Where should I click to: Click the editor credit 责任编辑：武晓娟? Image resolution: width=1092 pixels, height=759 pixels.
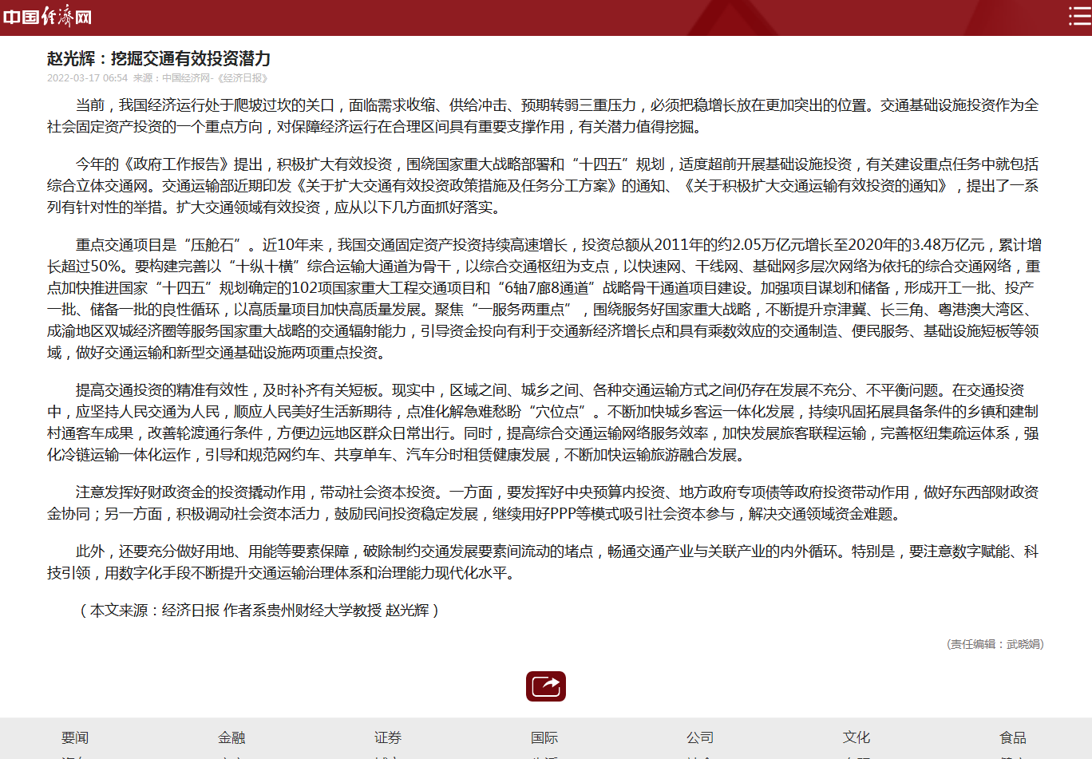(995, 644)
